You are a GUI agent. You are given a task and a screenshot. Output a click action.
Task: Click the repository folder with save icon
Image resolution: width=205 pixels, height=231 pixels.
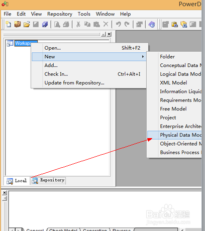[174, 25]
